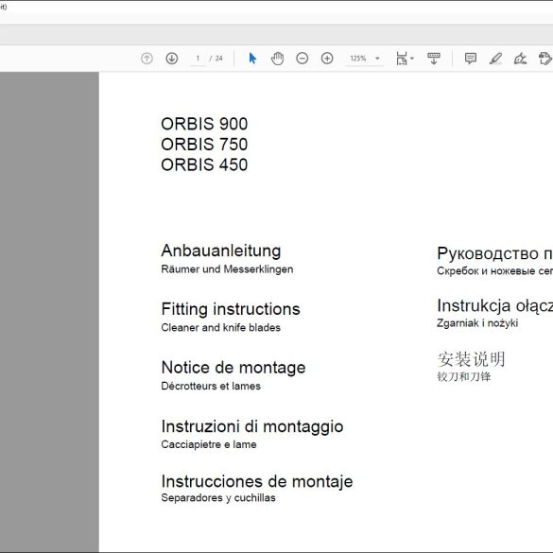Select the highlighter pen tool
This screenshot has height=553, width=553.
click(x=495, y=59)
